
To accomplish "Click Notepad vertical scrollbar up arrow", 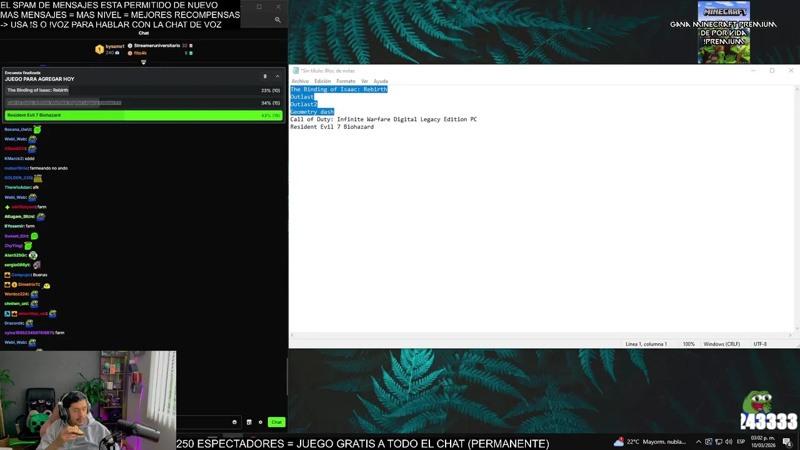I will point(797,89).
